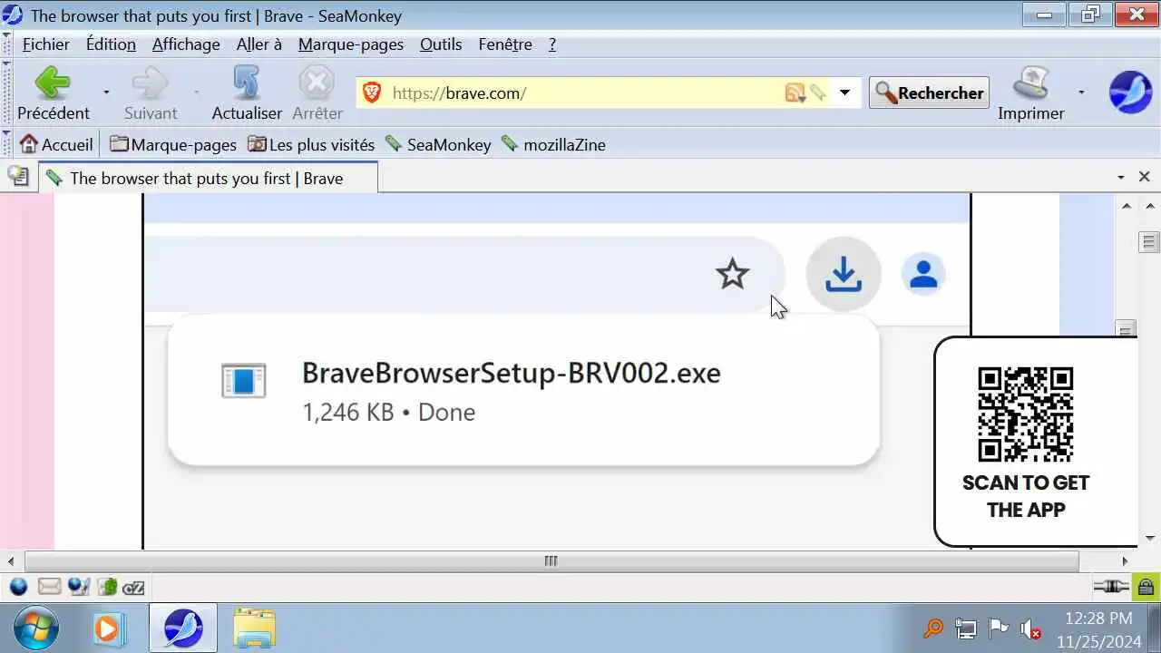This screenshot has width=1161, height=653.
Task: Reload the page with Actualiser
Action: [x=247, y=93]
